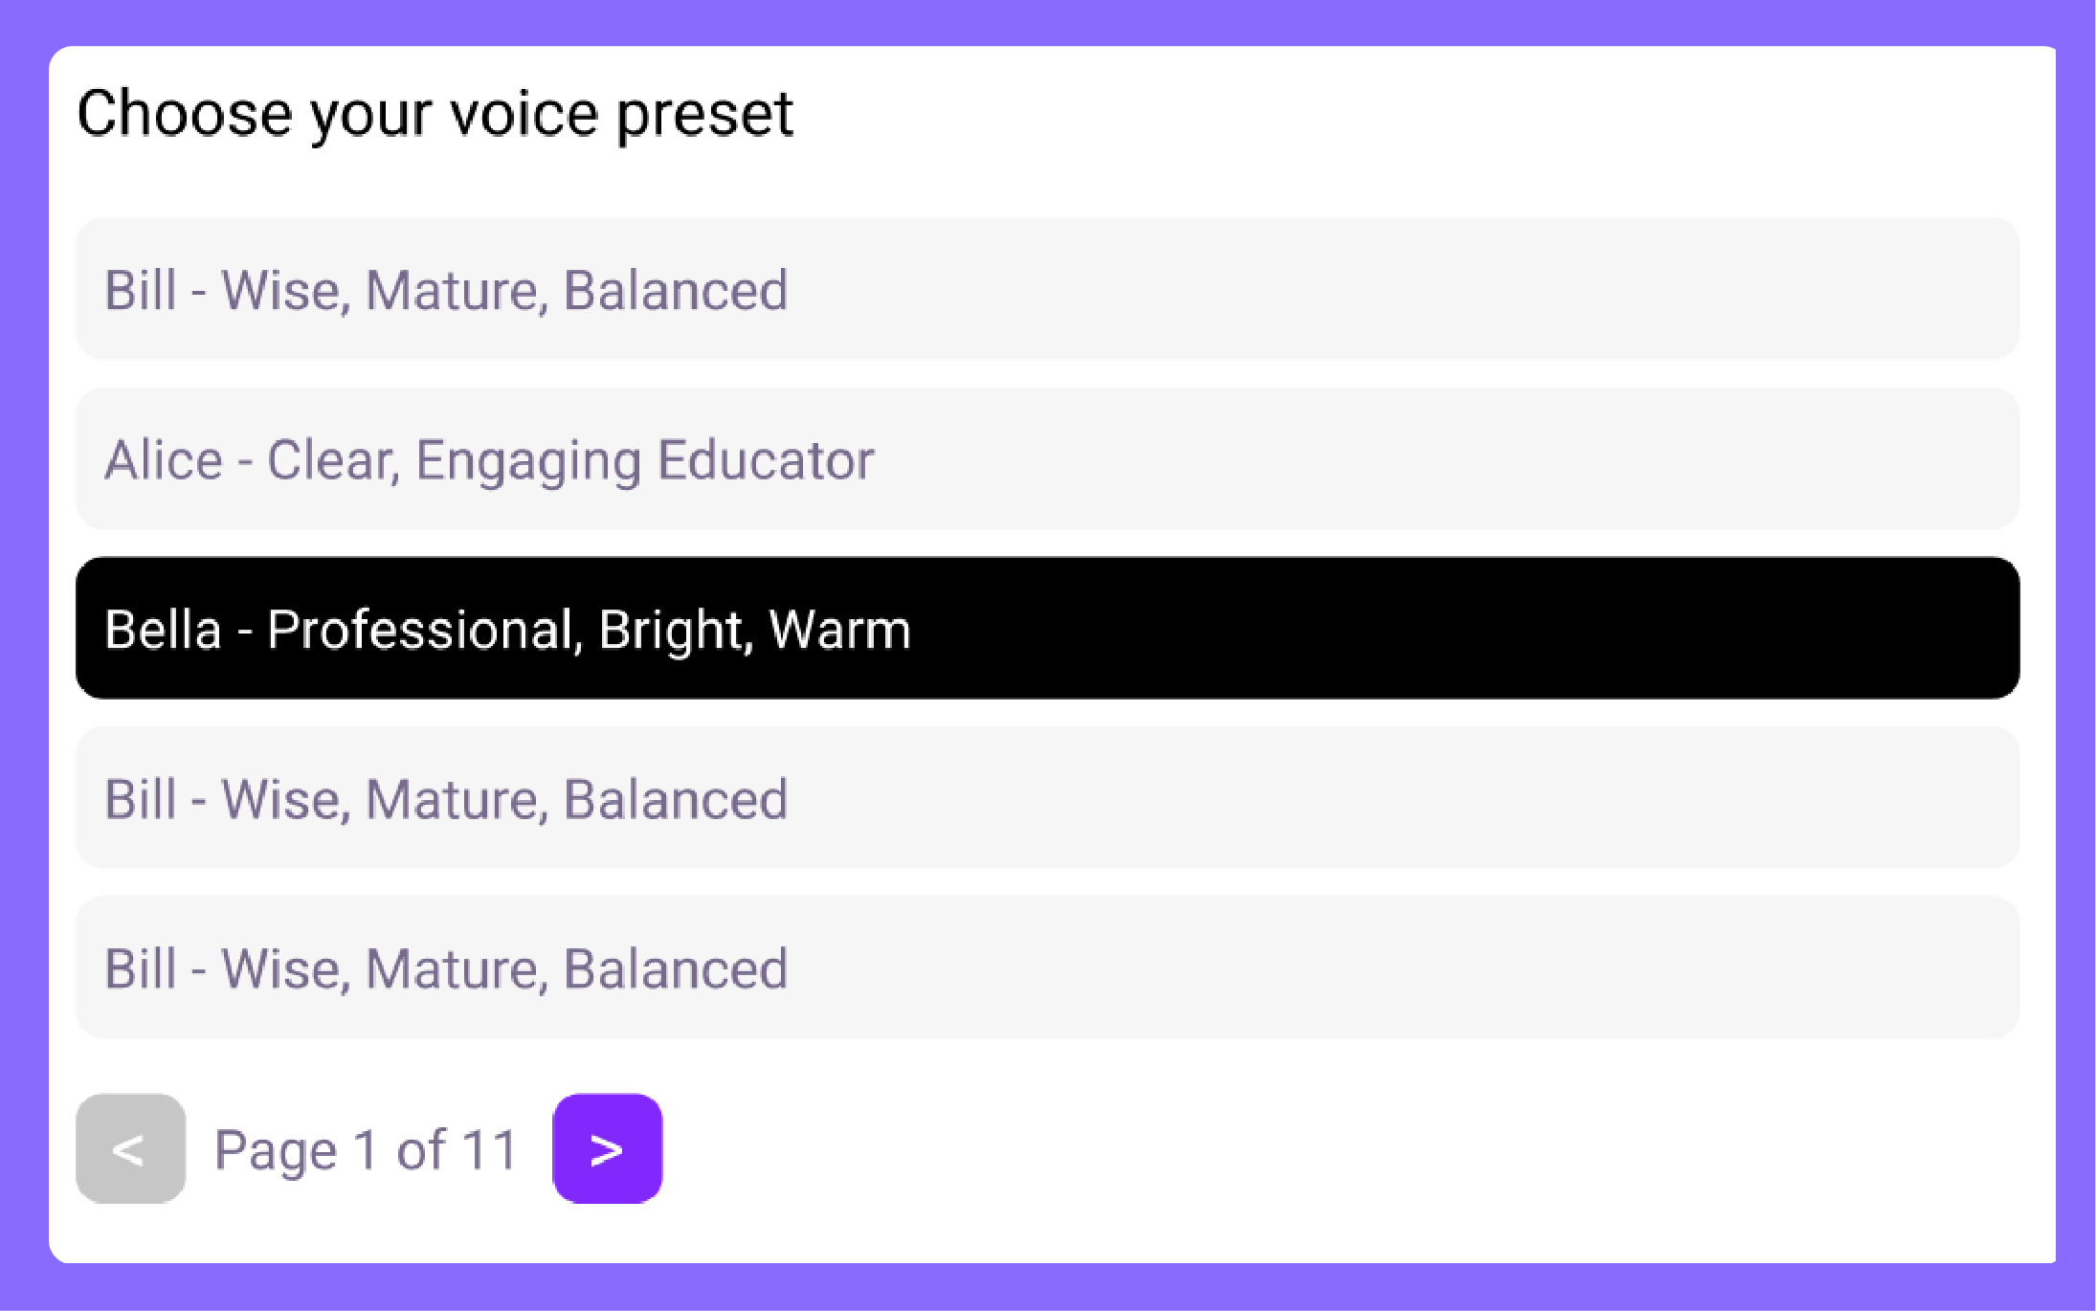Pick the Bill preset directly below Bella
2096x1311 pixels.
tap(1047, 798)
